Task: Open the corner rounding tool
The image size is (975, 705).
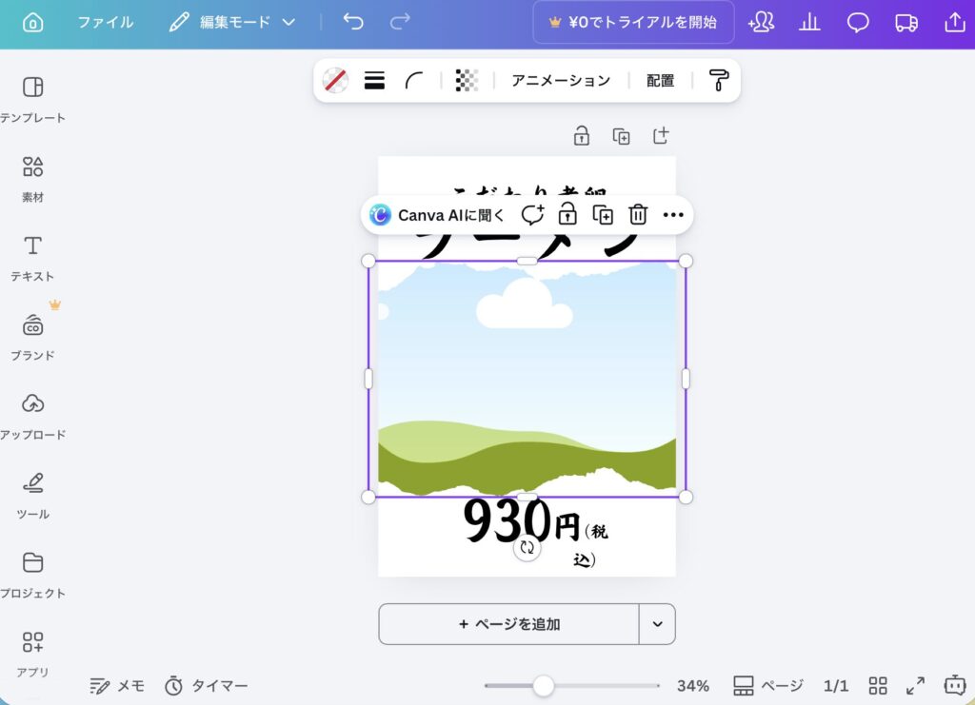Action: 414,81
